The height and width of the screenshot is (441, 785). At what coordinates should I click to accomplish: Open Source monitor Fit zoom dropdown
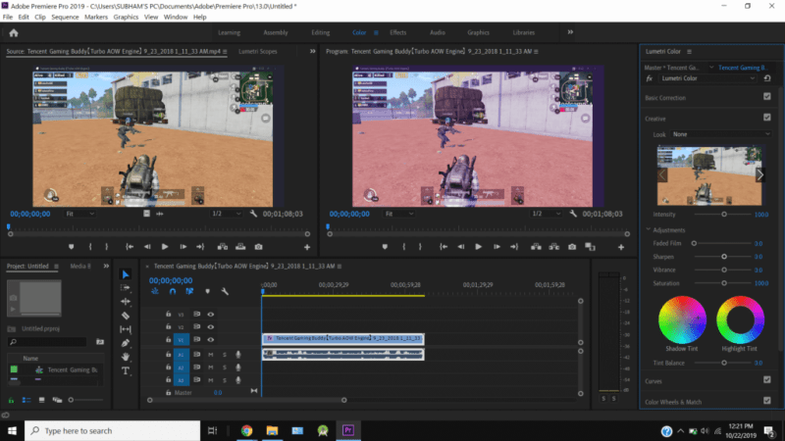pos(79,214)
